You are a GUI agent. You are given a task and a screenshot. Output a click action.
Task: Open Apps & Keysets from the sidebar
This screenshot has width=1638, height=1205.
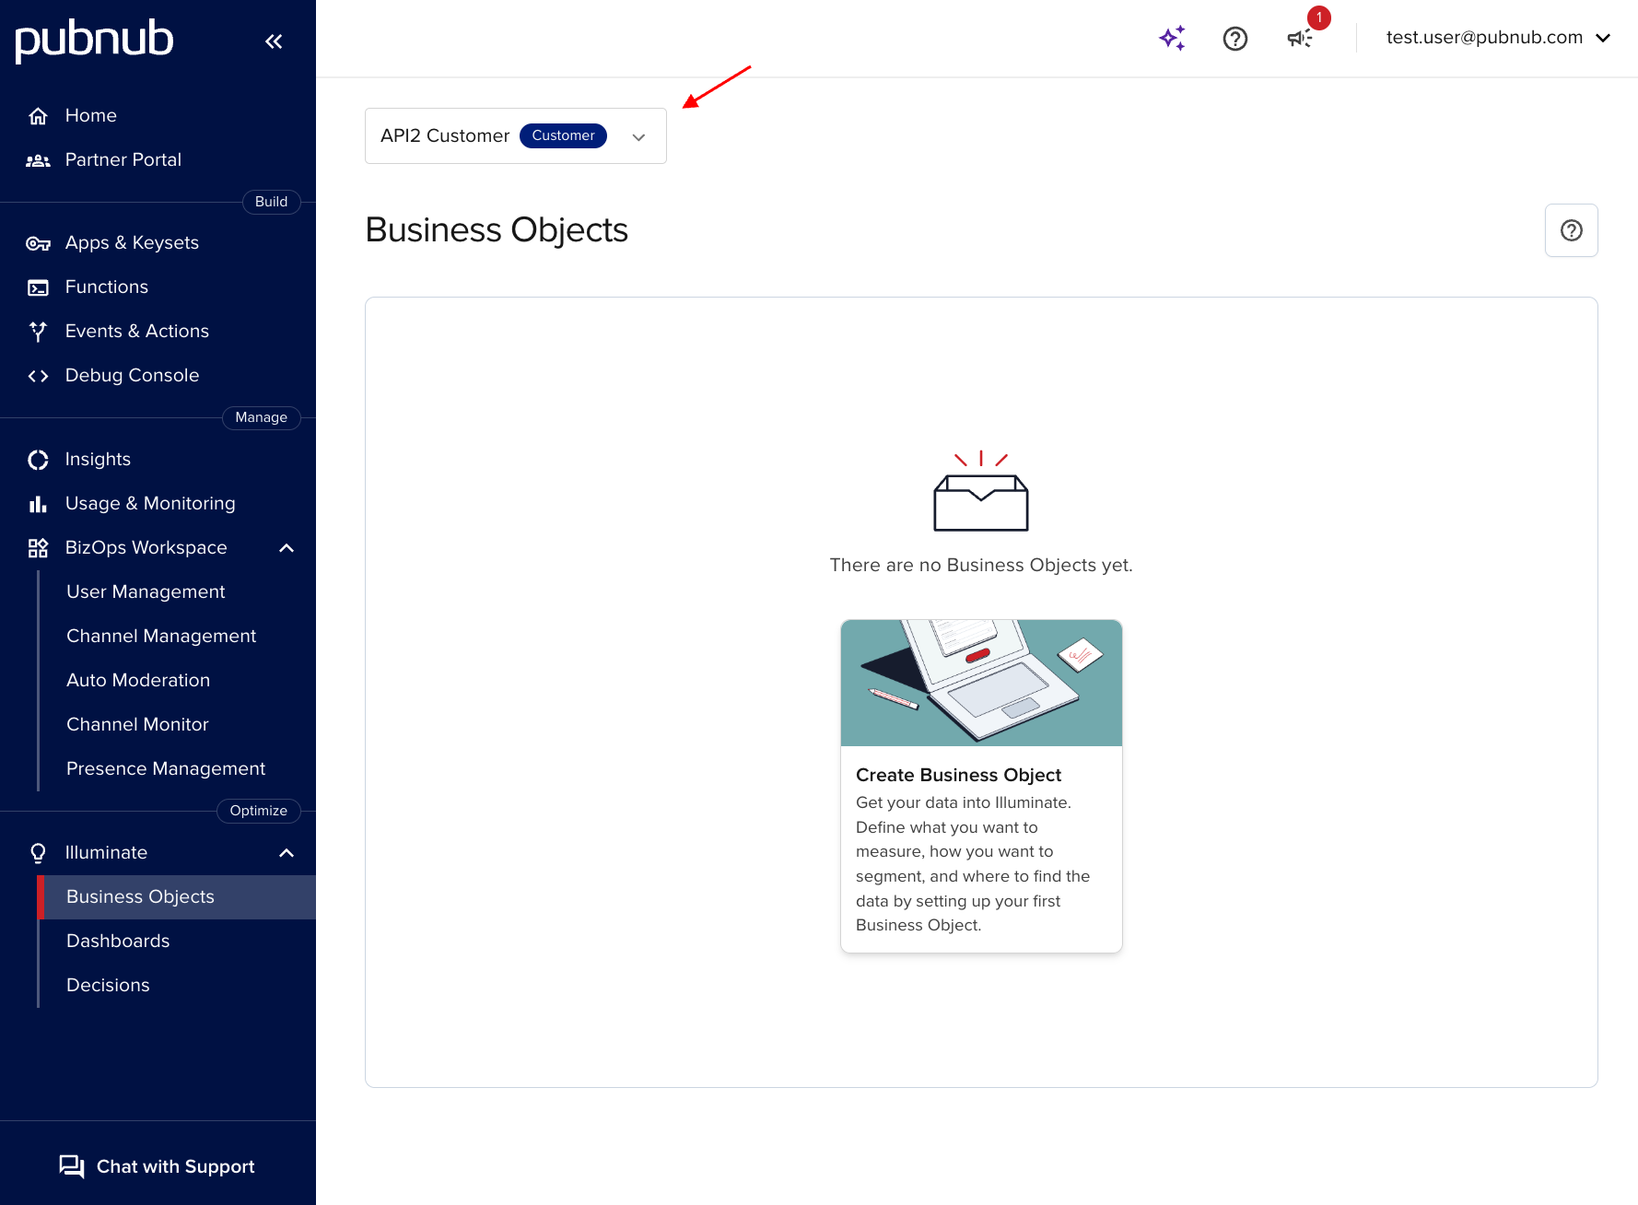click(x=131, y=242)
